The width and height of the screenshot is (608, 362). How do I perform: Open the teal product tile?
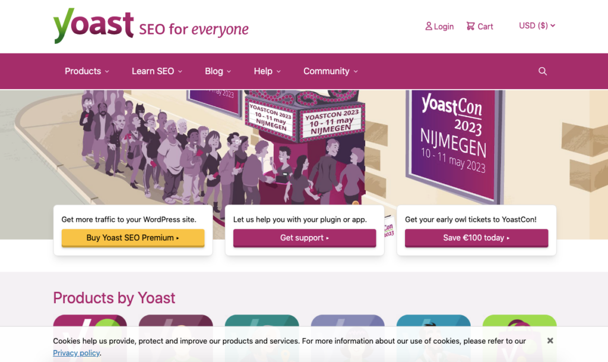(x=261, y=322)
